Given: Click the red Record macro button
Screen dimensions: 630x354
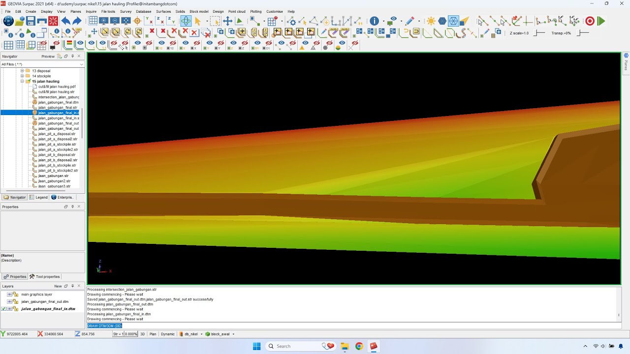Looking at the screenshot, I should [x=590, y=21].
